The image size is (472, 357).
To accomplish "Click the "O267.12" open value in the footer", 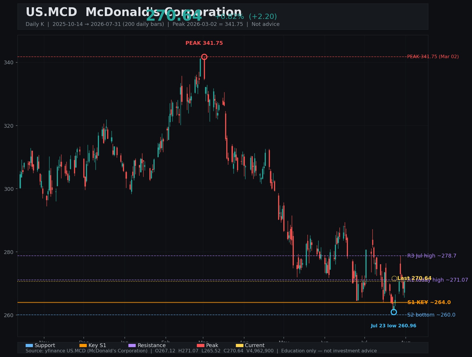I will pyautogui.click(x=165, y=351).
